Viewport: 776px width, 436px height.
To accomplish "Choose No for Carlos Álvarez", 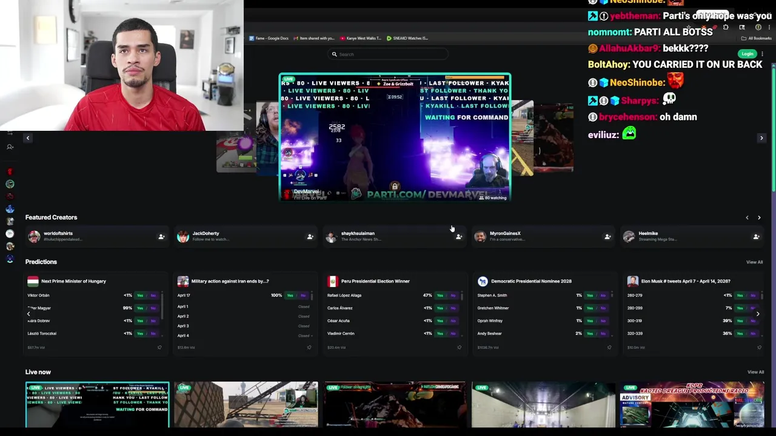I will coord(453,308).
